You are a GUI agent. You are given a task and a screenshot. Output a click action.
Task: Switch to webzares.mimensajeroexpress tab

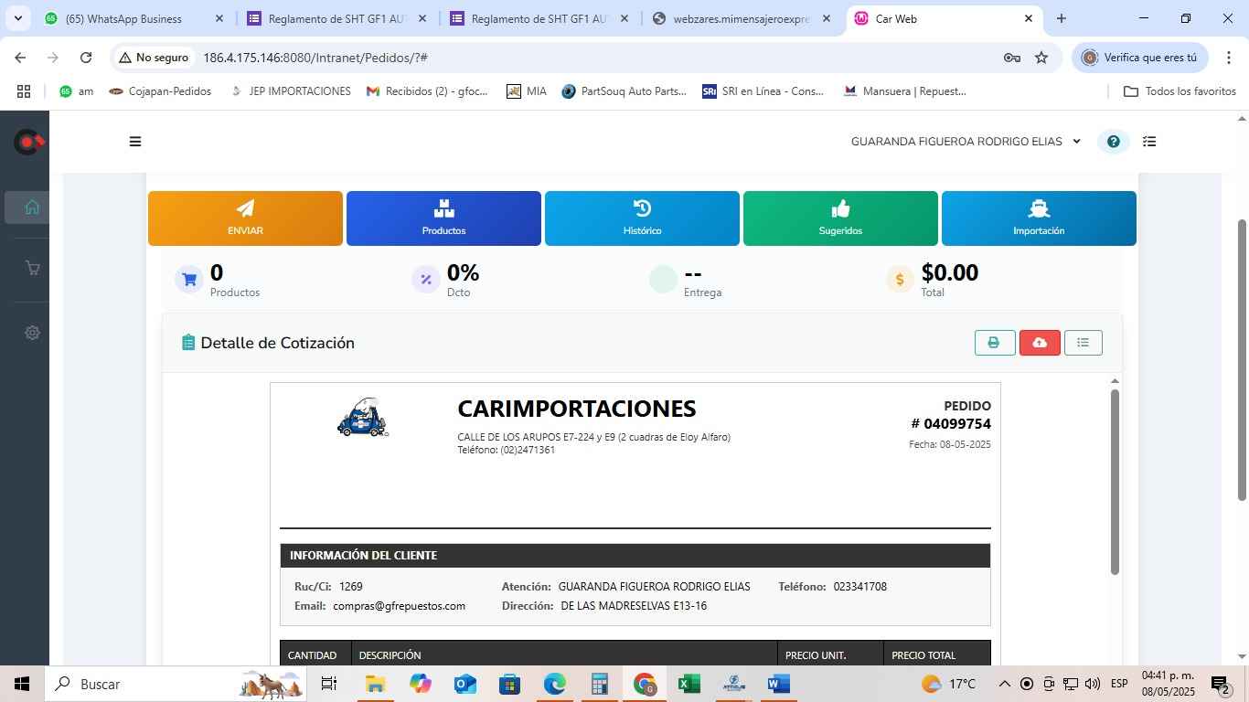741,18
